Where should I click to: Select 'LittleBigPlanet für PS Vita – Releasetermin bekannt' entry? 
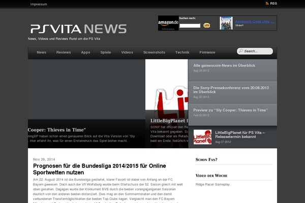[x=233, y=137]
